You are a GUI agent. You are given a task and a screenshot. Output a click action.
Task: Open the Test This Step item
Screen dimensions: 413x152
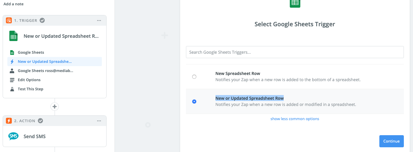(x=30, y=89)
